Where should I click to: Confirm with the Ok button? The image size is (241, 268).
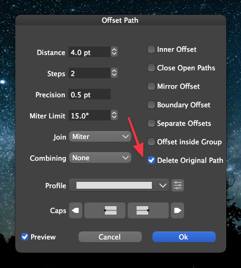click(184, 237)
